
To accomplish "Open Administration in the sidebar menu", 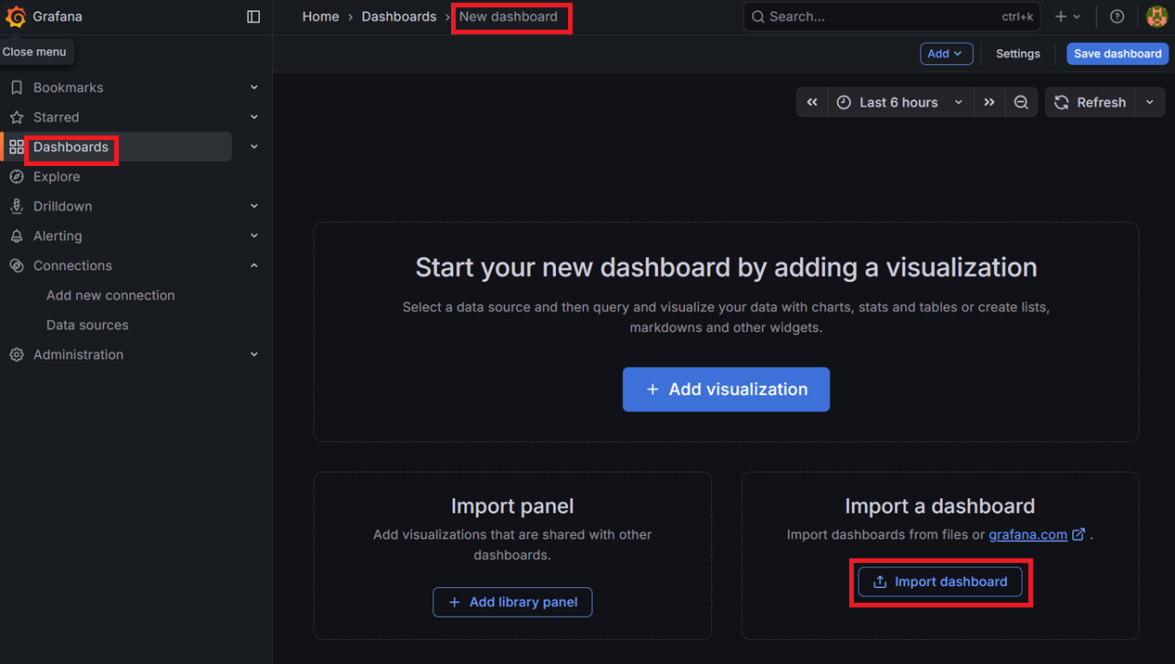I will (x=78, y=354).
